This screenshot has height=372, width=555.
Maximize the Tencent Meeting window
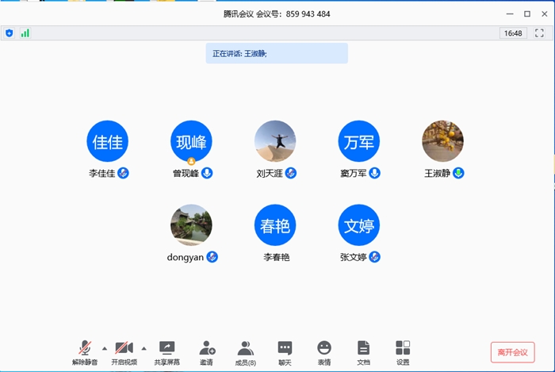tap(527, 13)
